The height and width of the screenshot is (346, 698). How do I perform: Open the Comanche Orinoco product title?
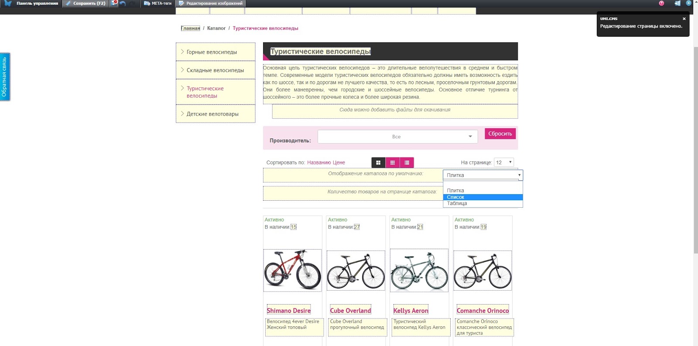tap(483, 310)
